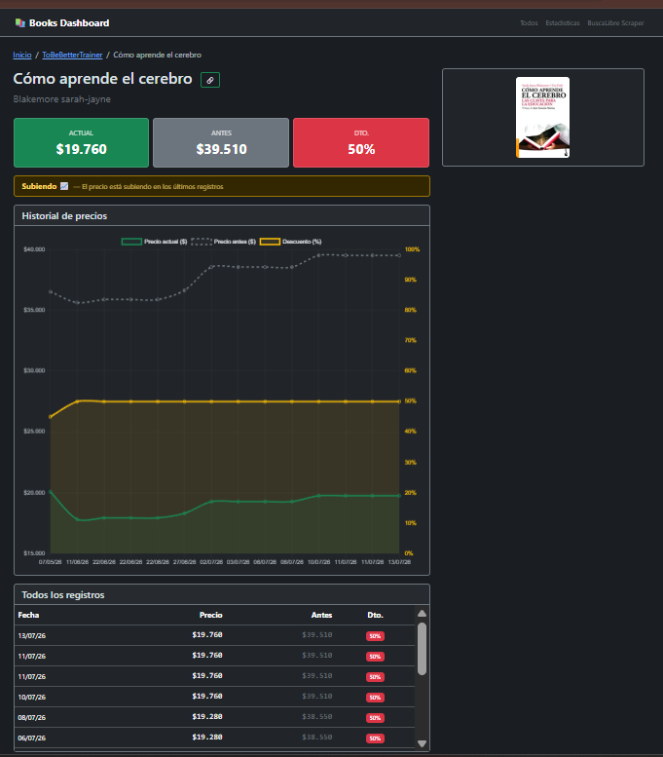Click the 50% badge in 13/07/26 row
This screenshot has width=663, height=757.
click(x=375, y=636)
